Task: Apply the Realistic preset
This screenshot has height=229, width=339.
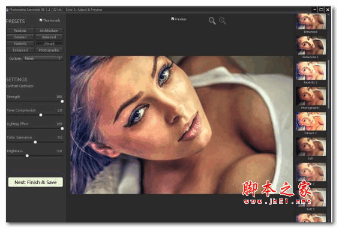Action: point(20,31)
